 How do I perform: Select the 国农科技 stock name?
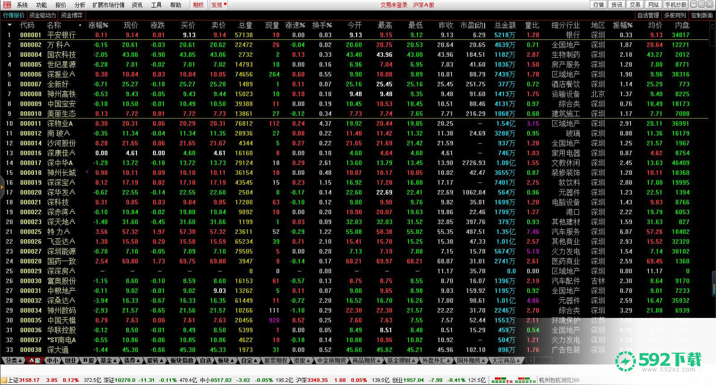pyautogui.click(x=61, y=55)
